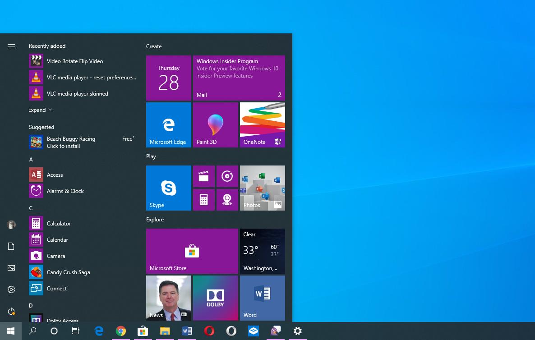Expand the Recently added list
Screen dimensions: 535x340
pos(40,110)
